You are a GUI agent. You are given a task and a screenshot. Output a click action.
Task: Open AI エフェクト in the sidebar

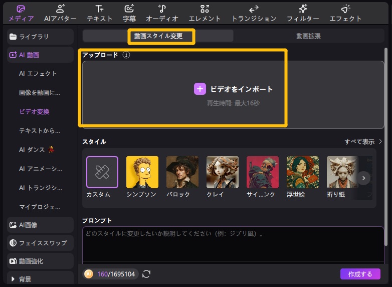click(38, 74)
